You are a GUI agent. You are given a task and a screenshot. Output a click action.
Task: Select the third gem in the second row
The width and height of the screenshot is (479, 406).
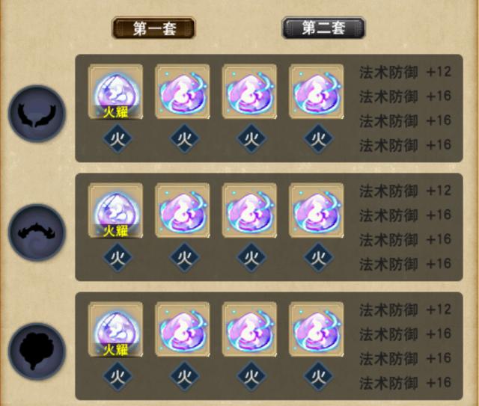click(249, 211)
